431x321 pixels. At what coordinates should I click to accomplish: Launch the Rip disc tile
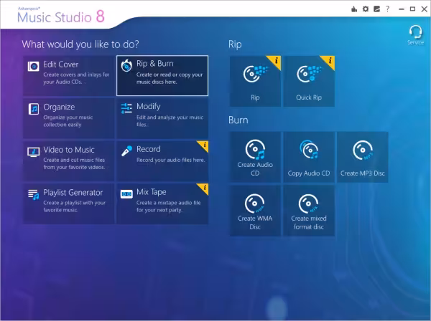tap(255, 81)
